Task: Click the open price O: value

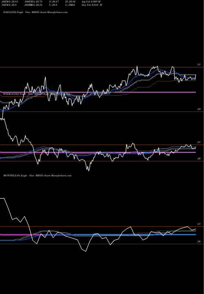Action: tap(54, 2)
